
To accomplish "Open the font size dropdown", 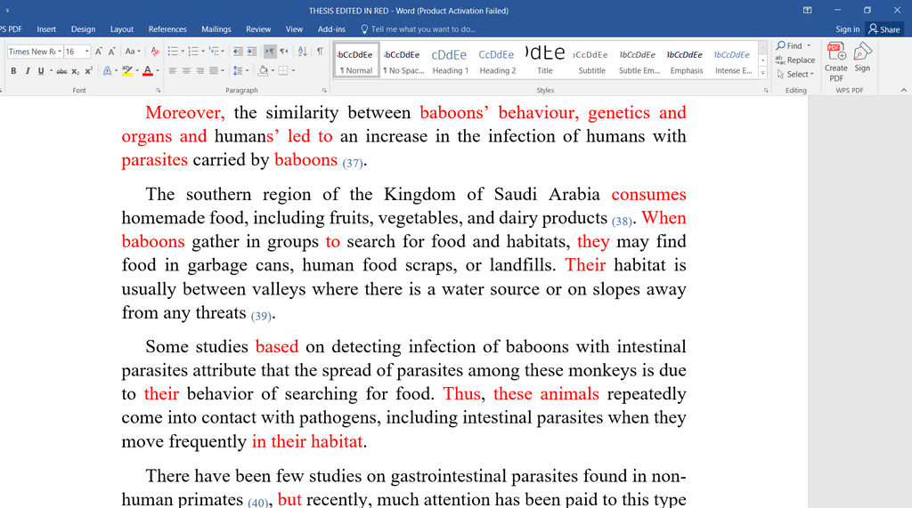I will [86, 51].
